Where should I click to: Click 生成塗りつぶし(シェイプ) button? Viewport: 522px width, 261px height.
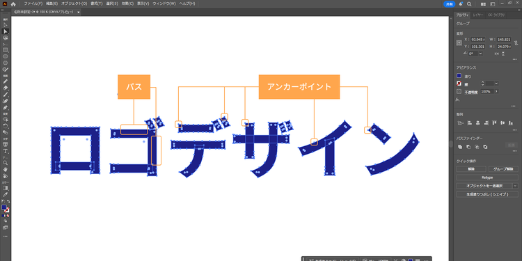487,194
